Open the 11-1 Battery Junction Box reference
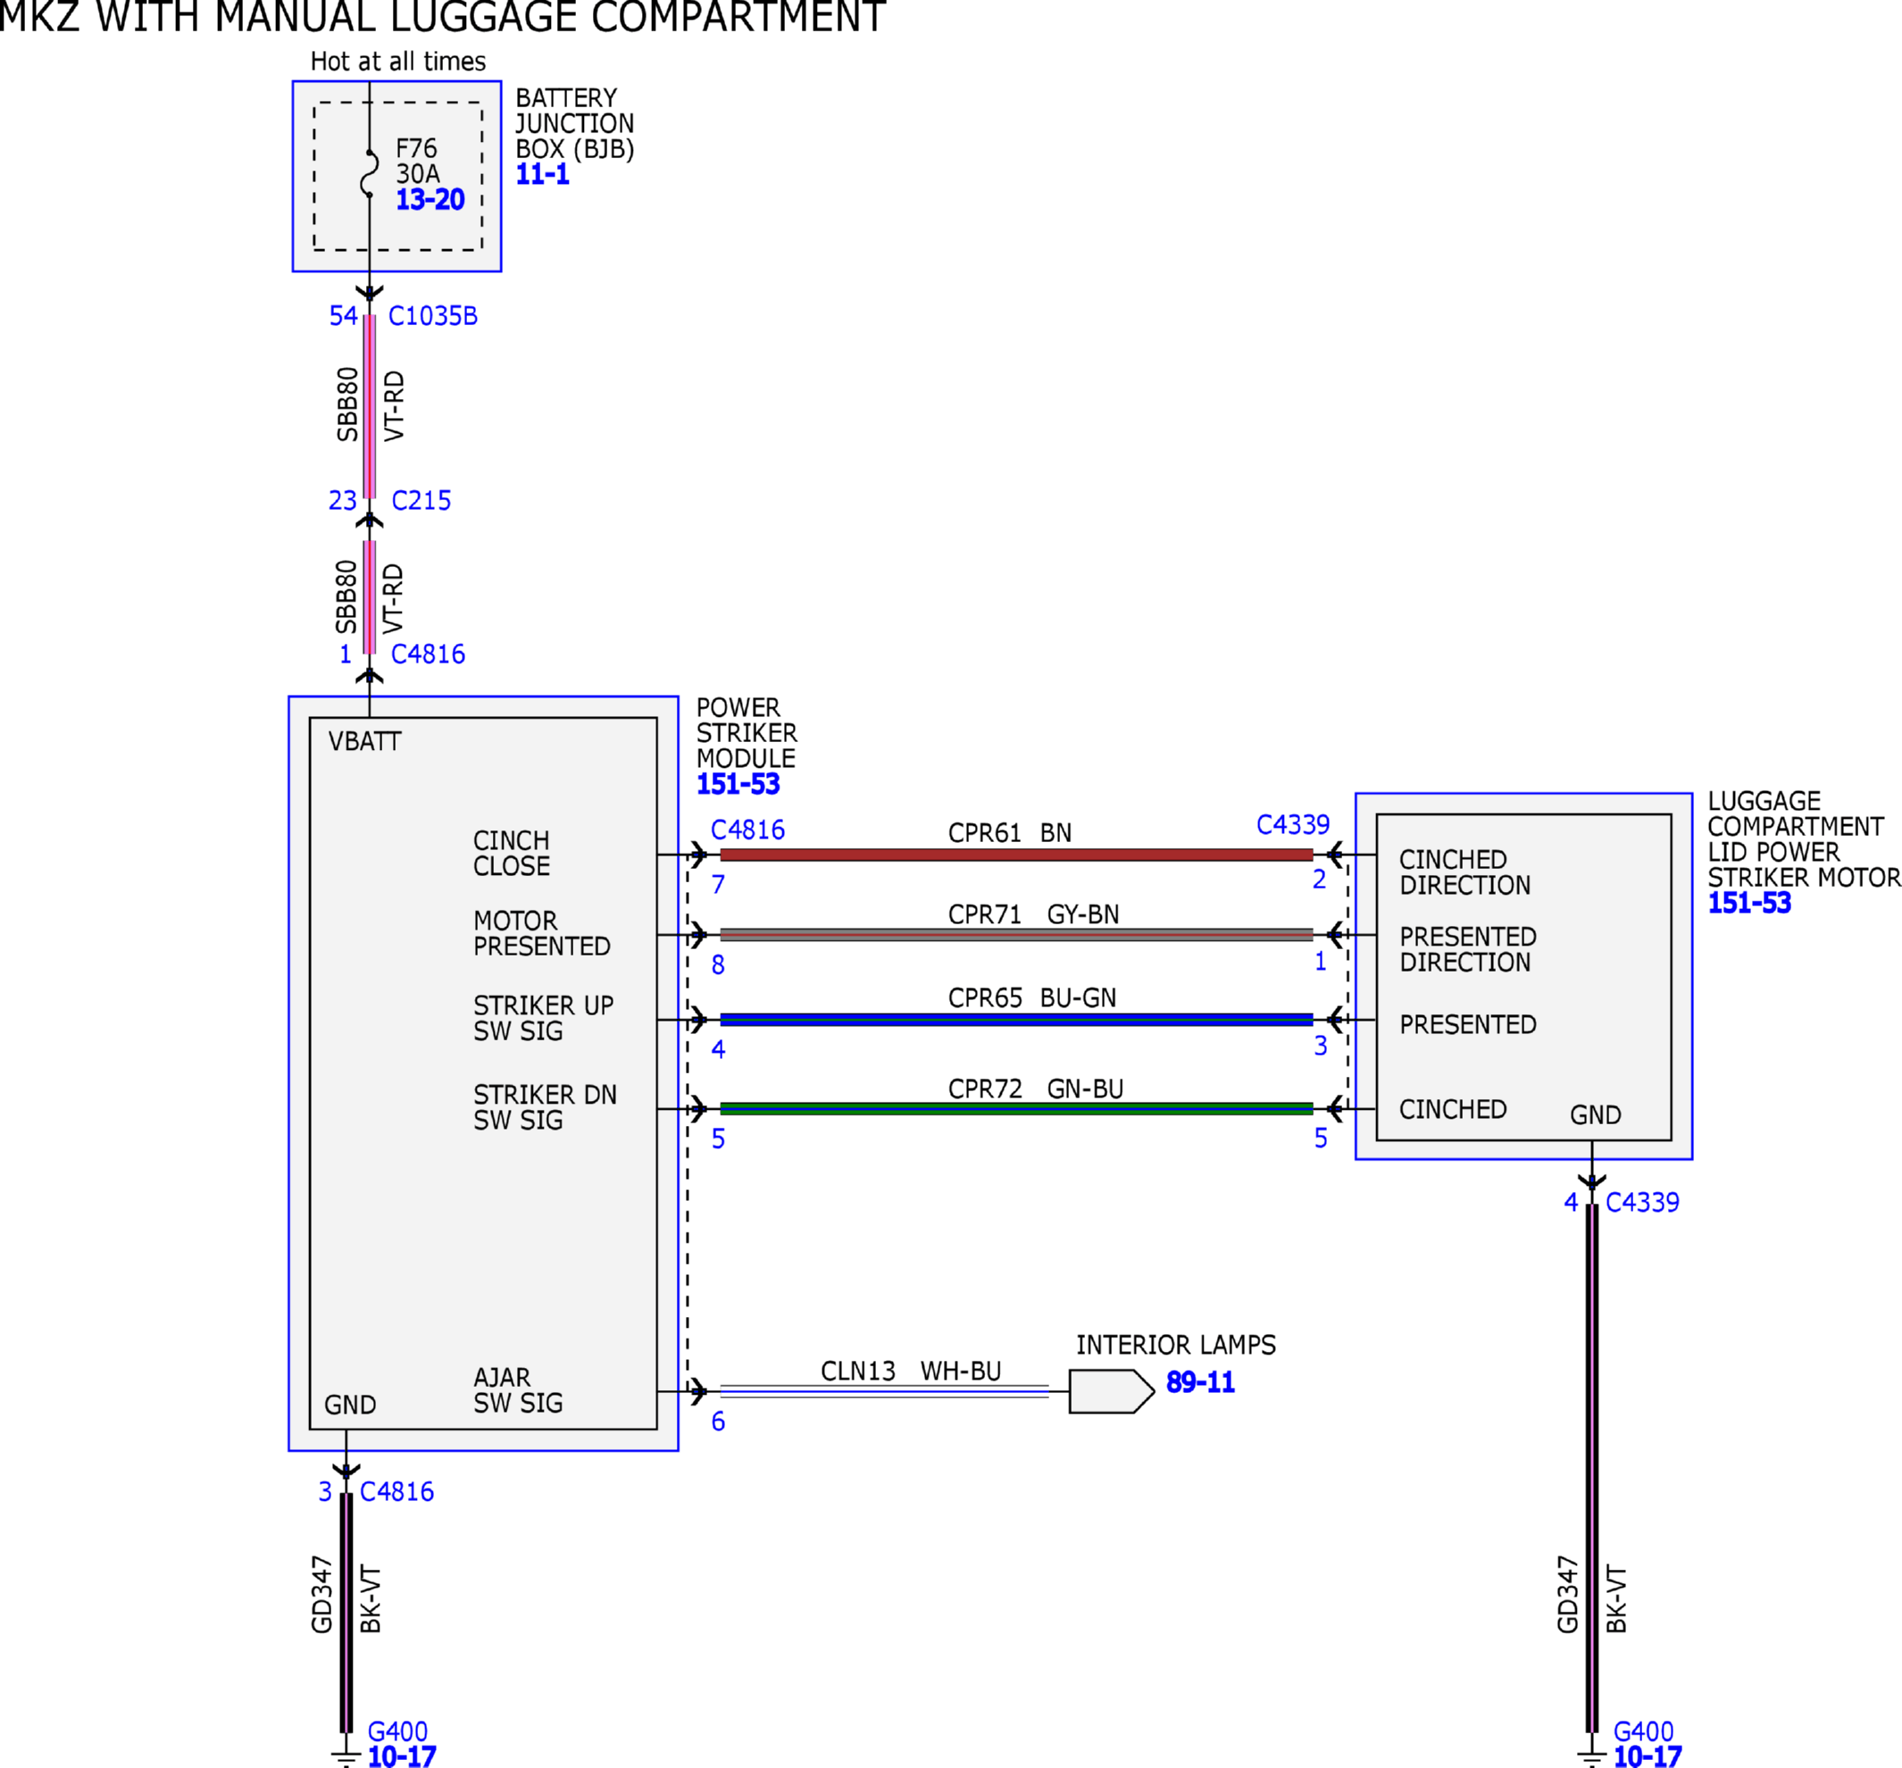This screenshot has width=1902, height=1768. click(x=543, y=174)
